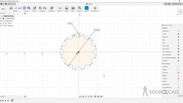Click the Look At navigation icon
Viewport: 183px width, 103px height.
pos(83,96)
